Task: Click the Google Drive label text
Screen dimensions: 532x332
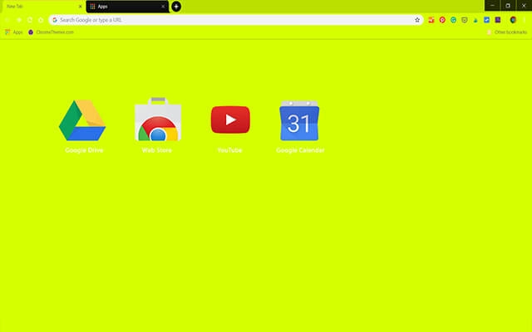Action: point(84,150)
